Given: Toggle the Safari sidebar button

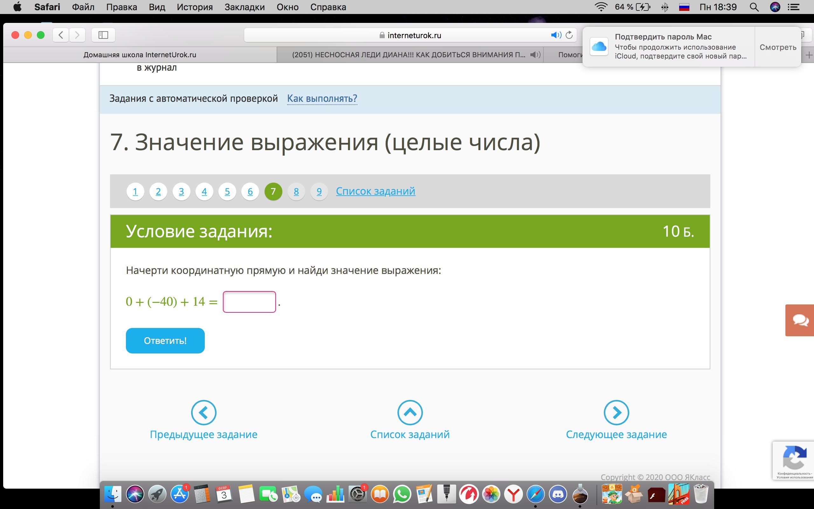Looking at the screenshot, I should coord(103,35).
